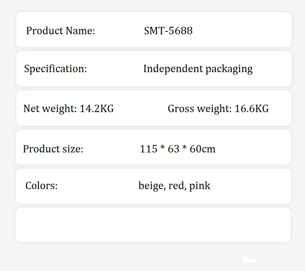The width and height of the screenshot is (305, 271).
Task: Click the Net weight 14.2KG text
Action: pos(68,109)
